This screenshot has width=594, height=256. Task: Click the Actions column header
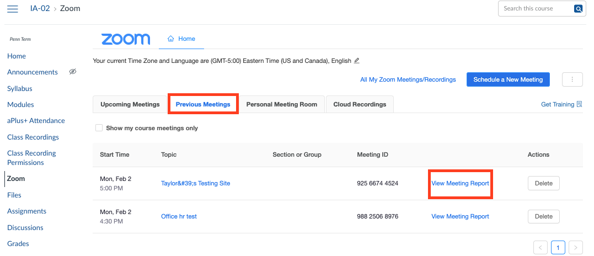538,154
